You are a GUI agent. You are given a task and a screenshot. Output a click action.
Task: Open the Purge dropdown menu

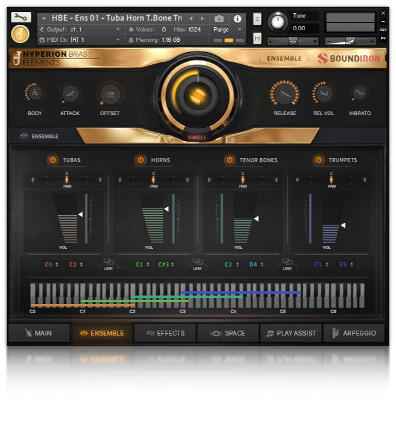click(228, 29)
